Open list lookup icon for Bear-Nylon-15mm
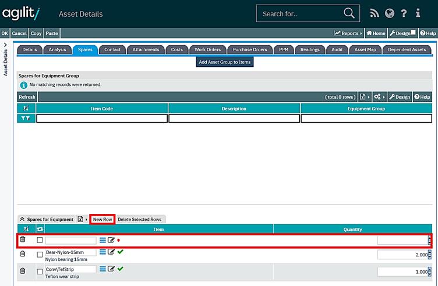Screen dimensions: 438x286 coord(103,252)
